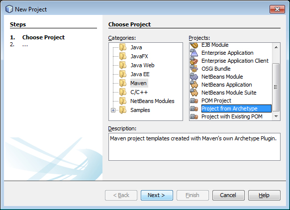Select the NetBeans Application icon
This screenshot has width=290, height=210.
pyautogui.click(x=194, y=85)
